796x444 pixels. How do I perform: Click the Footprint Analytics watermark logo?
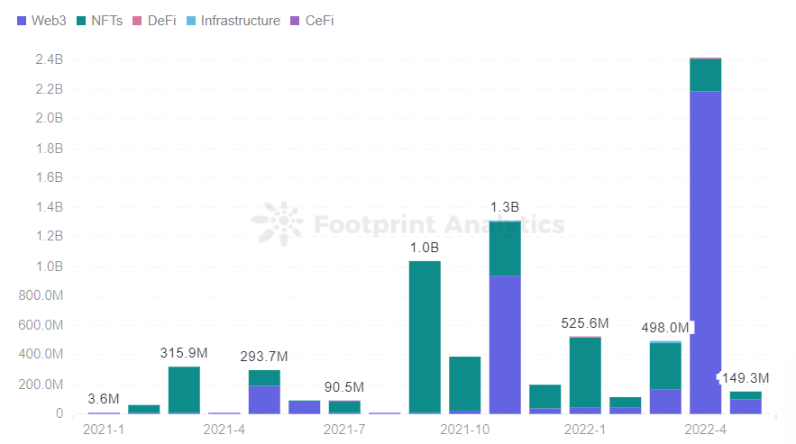point(277,223)
